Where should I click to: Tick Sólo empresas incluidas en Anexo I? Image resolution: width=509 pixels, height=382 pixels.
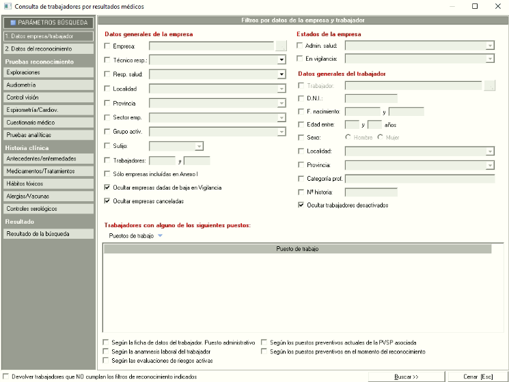[107, 174]
